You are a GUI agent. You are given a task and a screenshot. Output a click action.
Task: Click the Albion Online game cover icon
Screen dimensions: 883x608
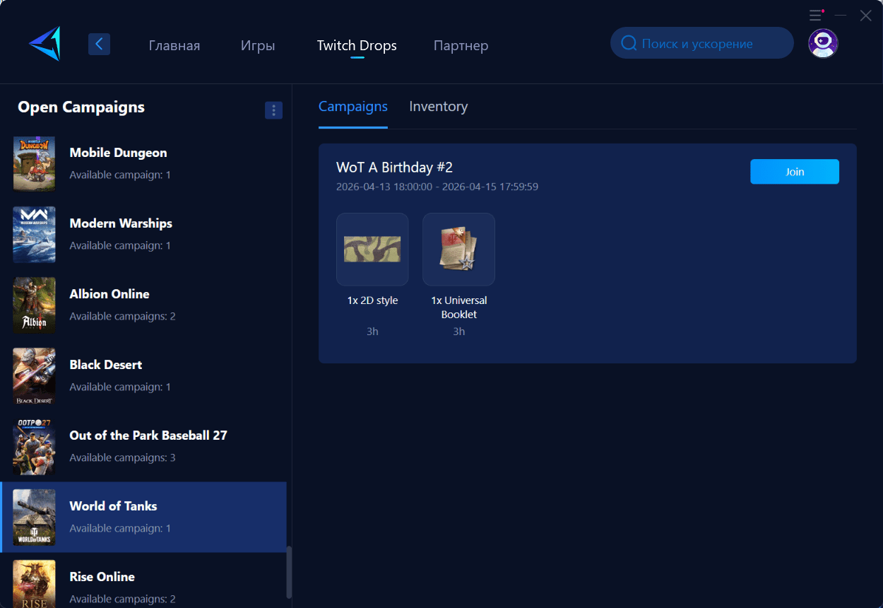point(34,305)
